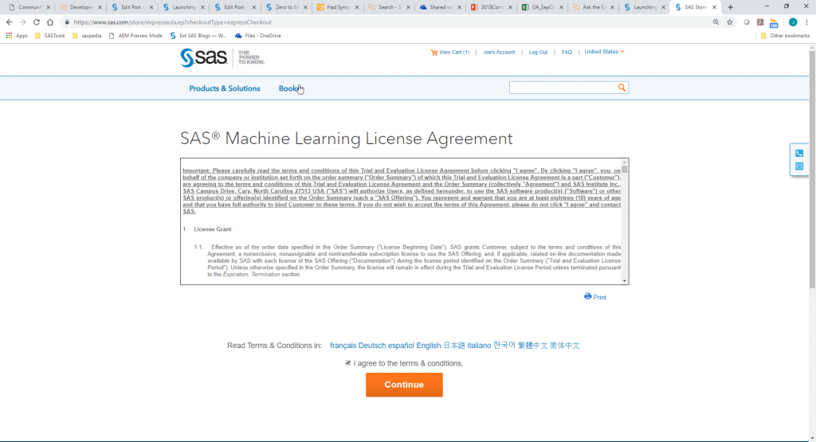Read terms in français
816x442 pixels.
(343, 346)
